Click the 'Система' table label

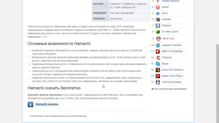coord(98,4)
